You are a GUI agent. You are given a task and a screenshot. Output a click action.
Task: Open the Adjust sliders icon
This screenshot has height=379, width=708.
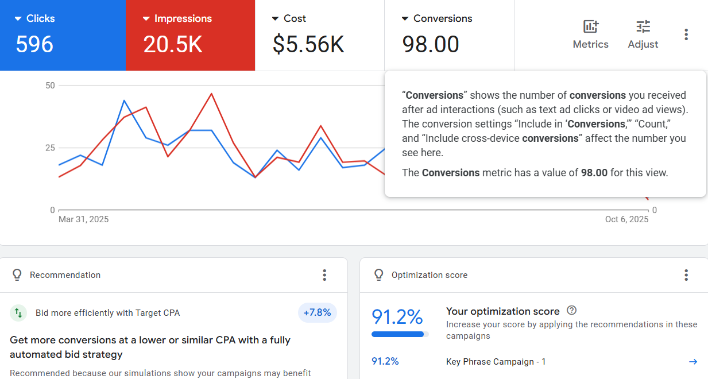643,27
